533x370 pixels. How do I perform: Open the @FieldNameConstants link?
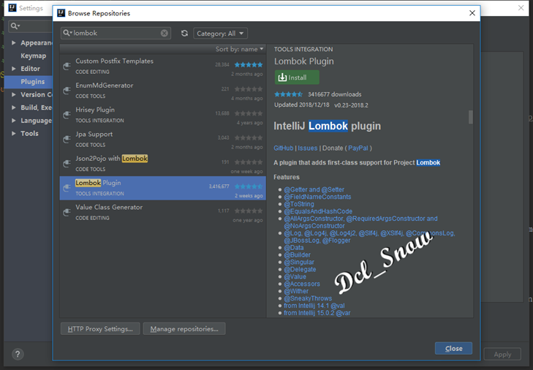317,197
